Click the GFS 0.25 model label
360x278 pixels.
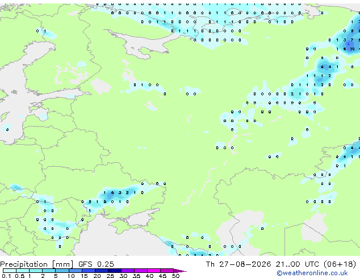[x=96, y=264]
